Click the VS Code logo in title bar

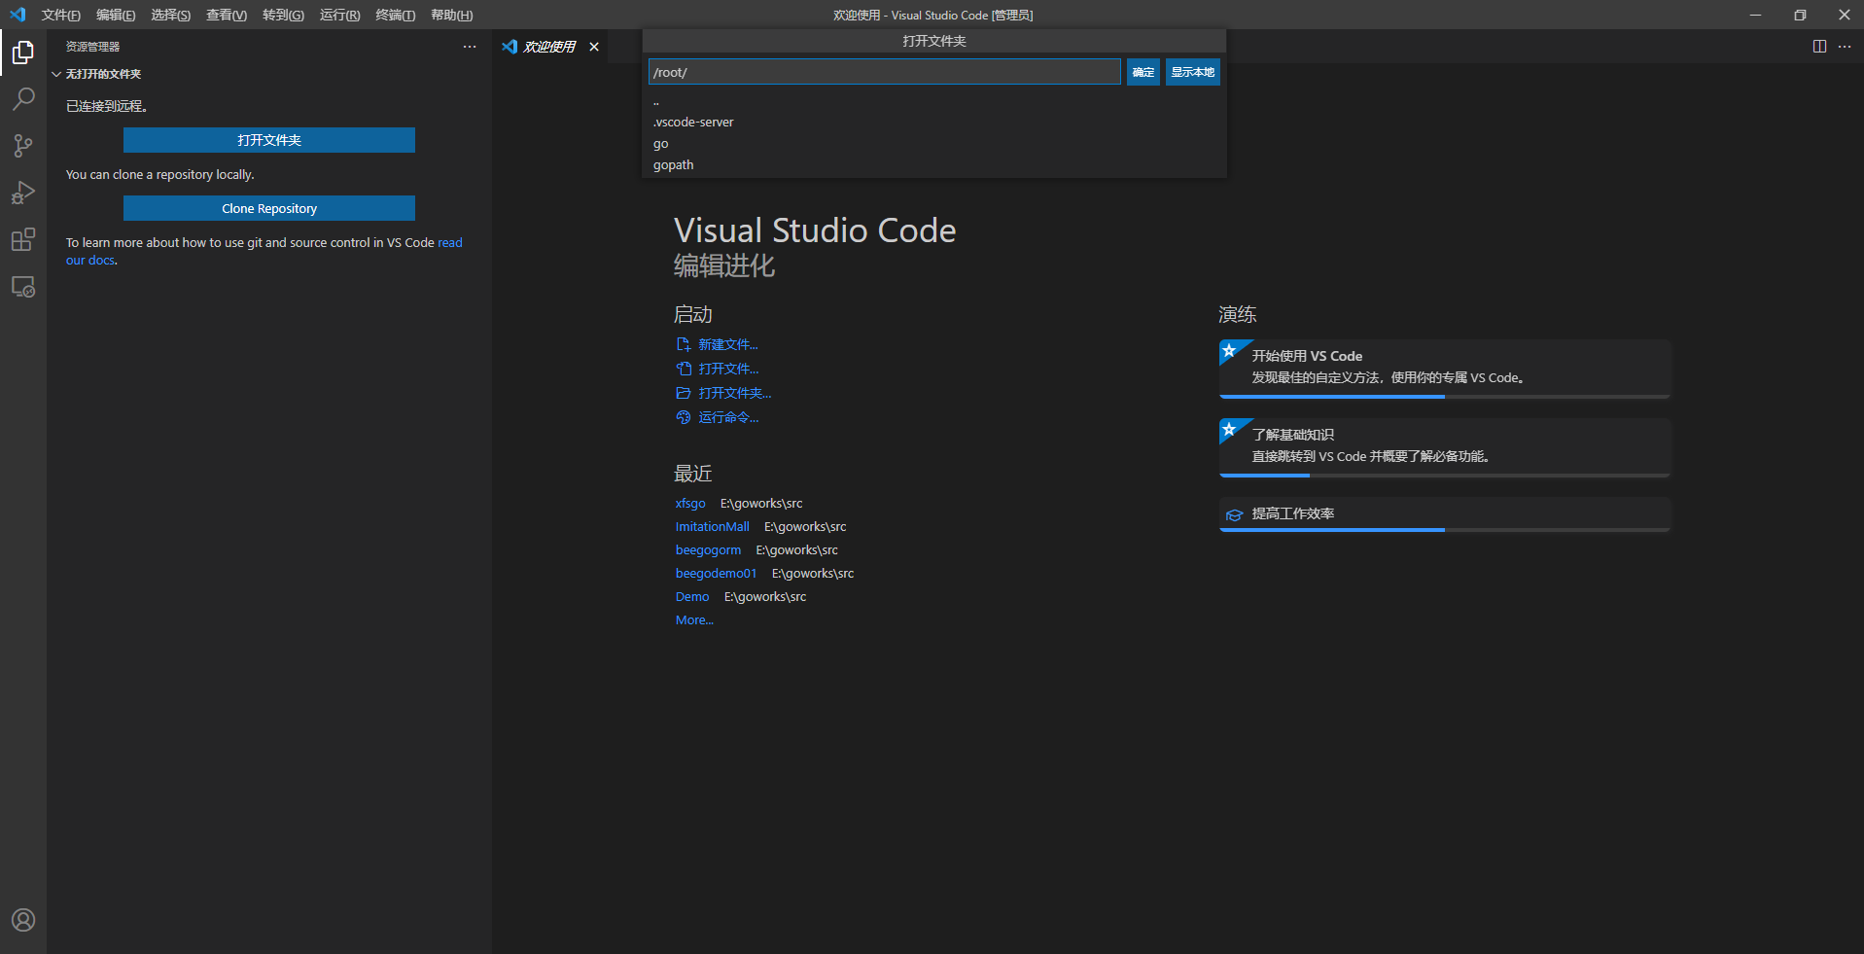pos(18,15)
